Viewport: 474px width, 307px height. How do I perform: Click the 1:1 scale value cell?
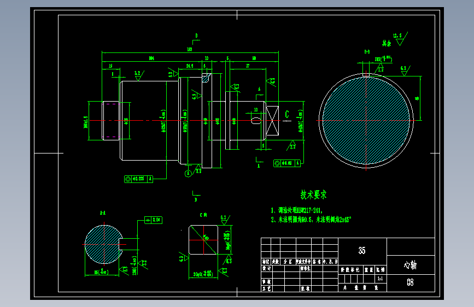[381, 278]
